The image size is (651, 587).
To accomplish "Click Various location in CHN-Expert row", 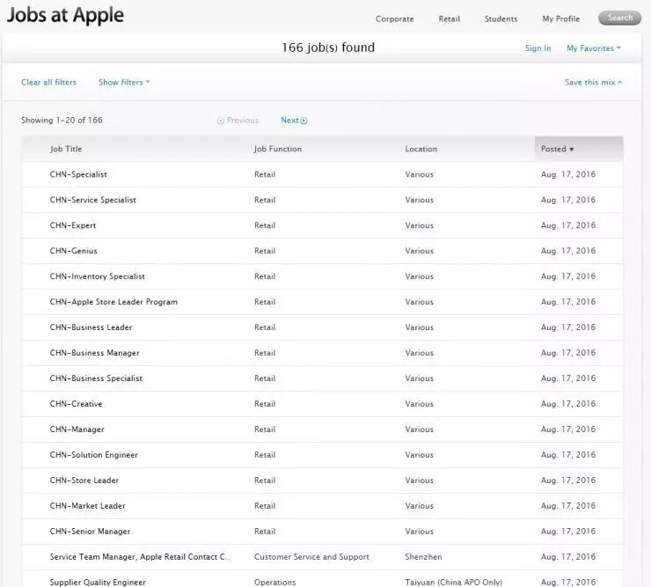I will pyautogui.click(x=420, y=225).
